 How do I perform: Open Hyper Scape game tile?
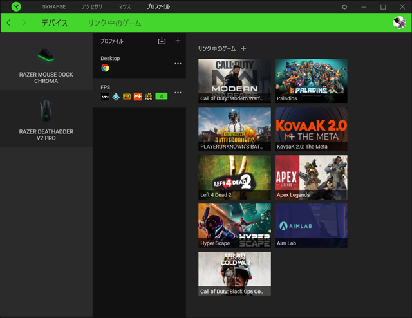(x=234, y=225)
